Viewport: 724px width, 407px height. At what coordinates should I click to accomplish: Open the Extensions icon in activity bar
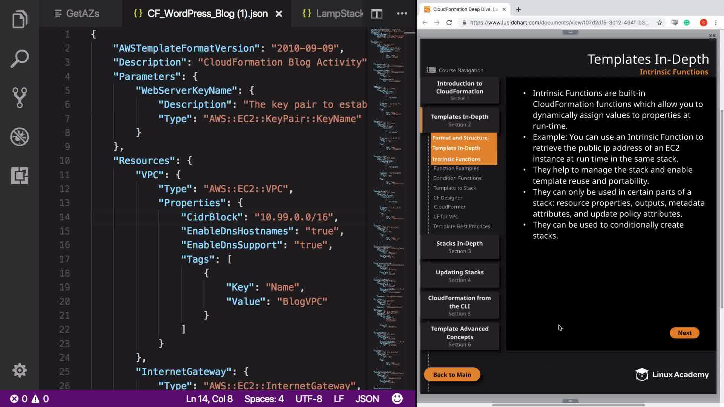coord(20,176)
